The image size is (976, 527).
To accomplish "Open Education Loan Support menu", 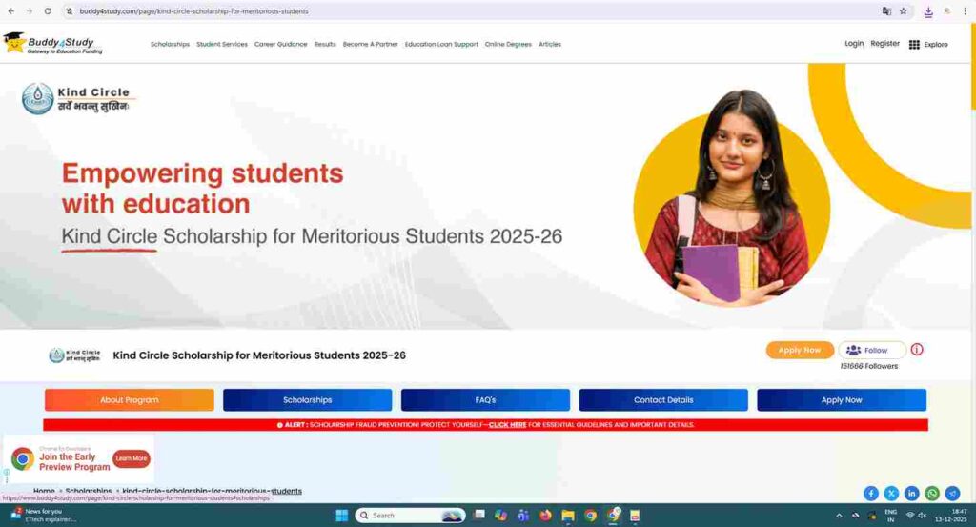I will tap(441, 44).
